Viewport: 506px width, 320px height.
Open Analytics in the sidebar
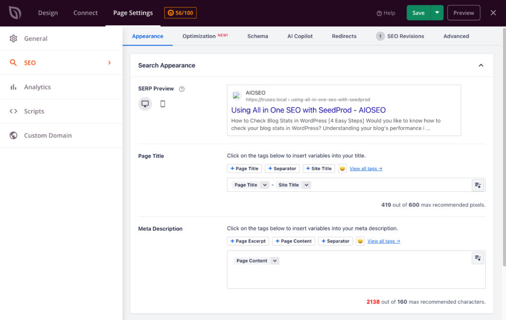[x=61, y=87]
